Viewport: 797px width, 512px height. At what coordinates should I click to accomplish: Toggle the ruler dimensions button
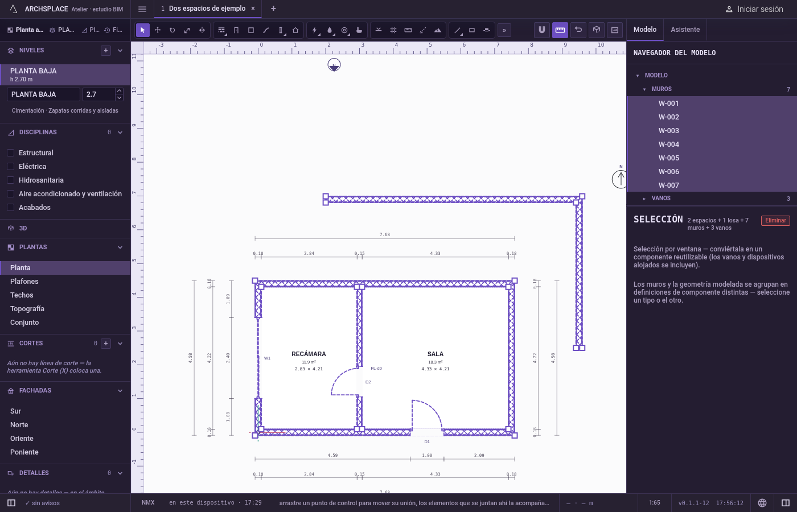[x=560, y=30]
